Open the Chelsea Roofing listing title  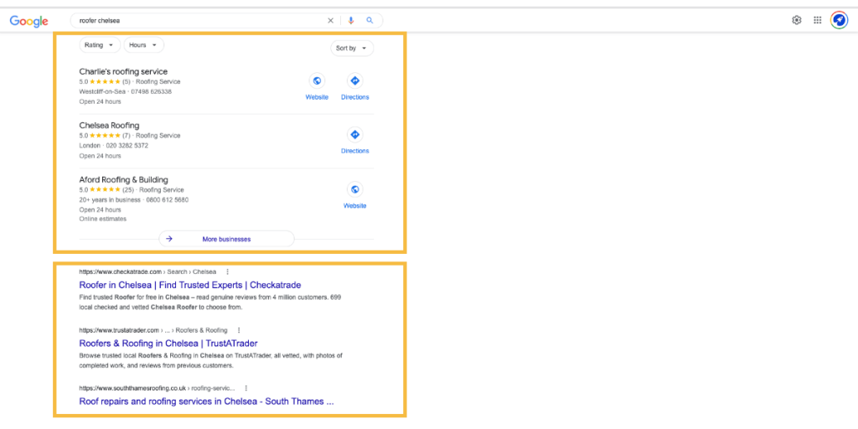[x=110, y=126]
